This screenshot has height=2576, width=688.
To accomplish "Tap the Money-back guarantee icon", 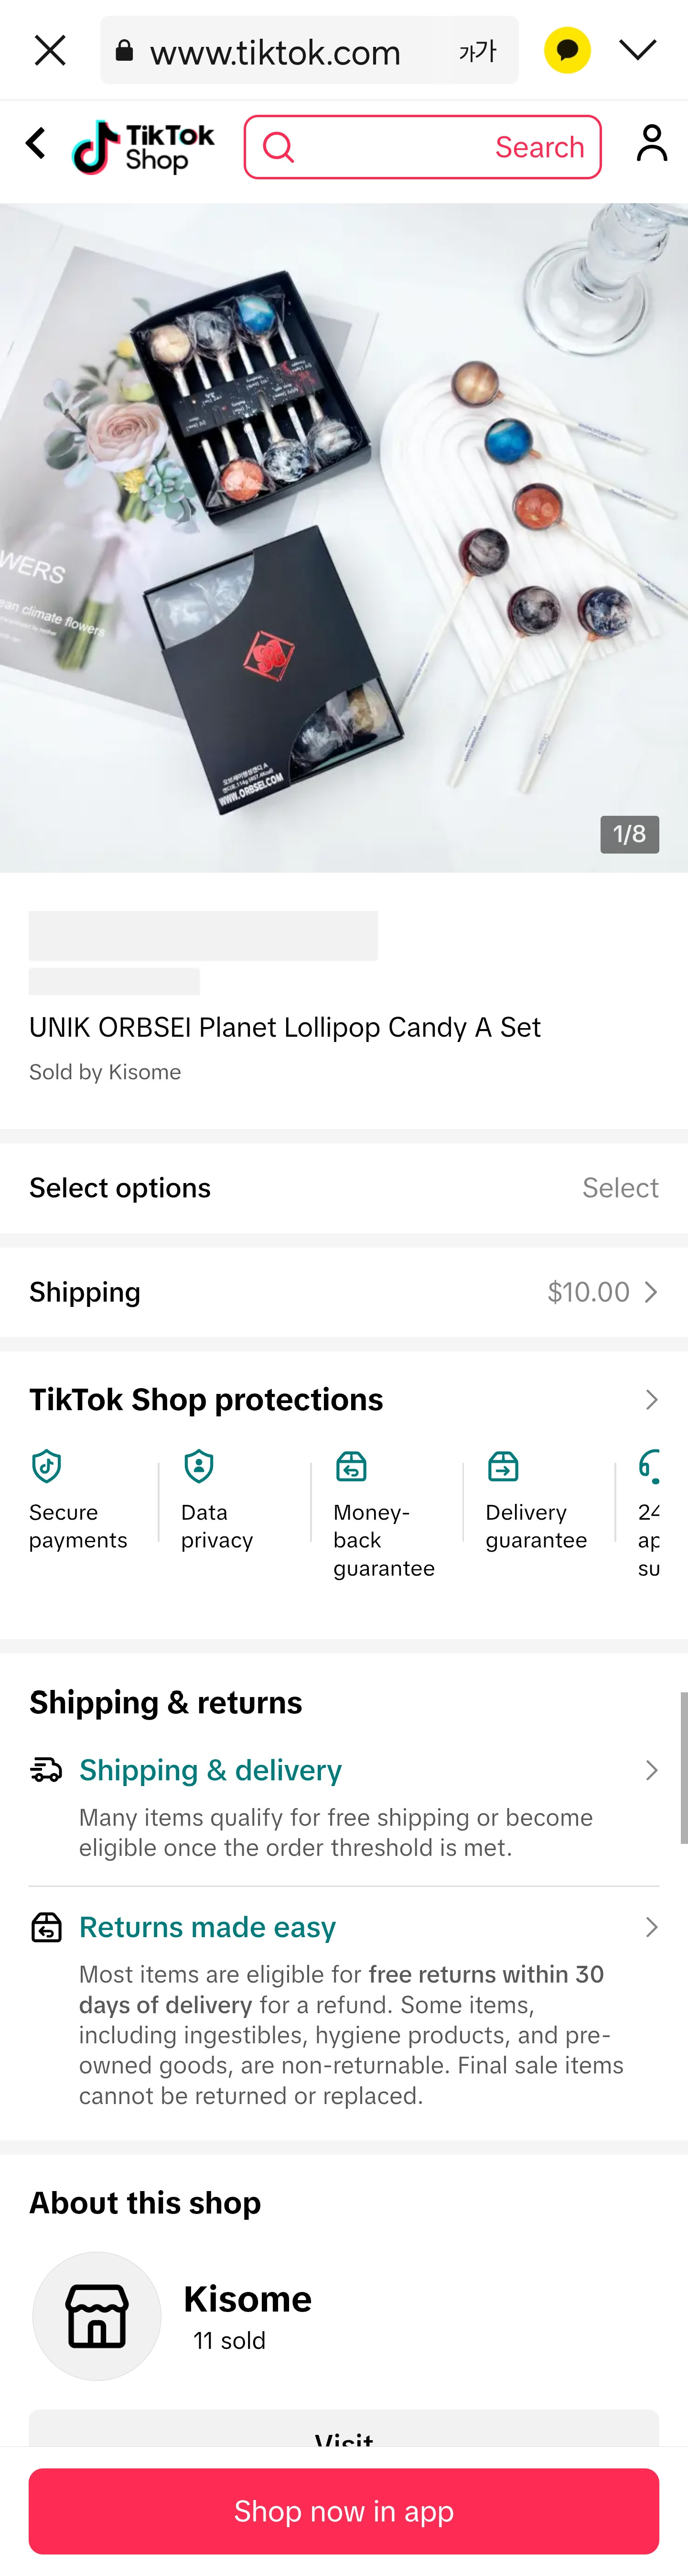I will (x=352, y=1466).
